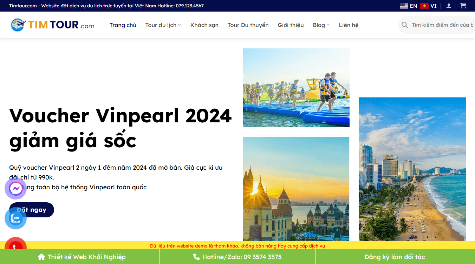The width and height of the screenshot is (475, 264).
Task: Open the Blog dropdown menu
Action: [x=321, y=25]
